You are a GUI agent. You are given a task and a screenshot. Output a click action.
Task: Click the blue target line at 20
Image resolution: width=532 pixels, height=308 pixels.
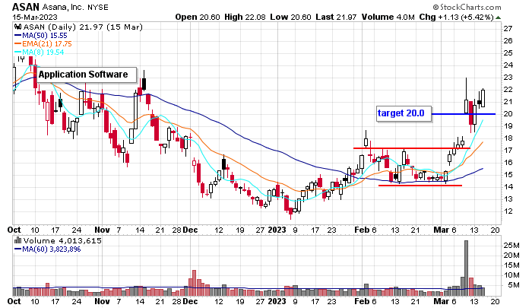464,114
